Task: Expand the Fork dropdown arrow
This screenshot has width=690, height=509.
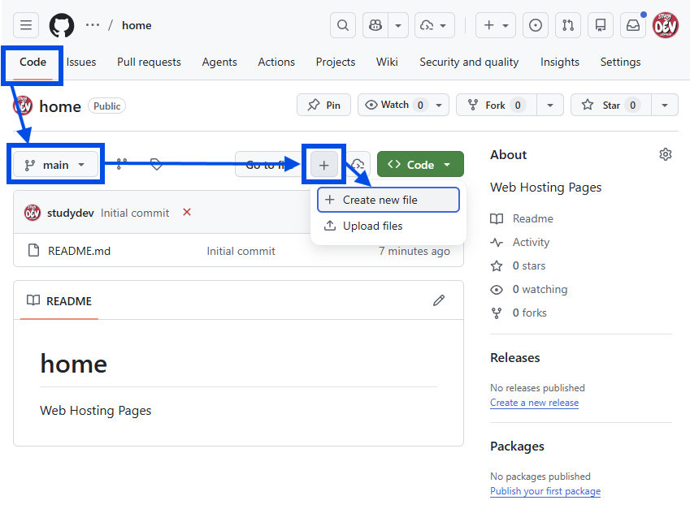Action: 550,105
